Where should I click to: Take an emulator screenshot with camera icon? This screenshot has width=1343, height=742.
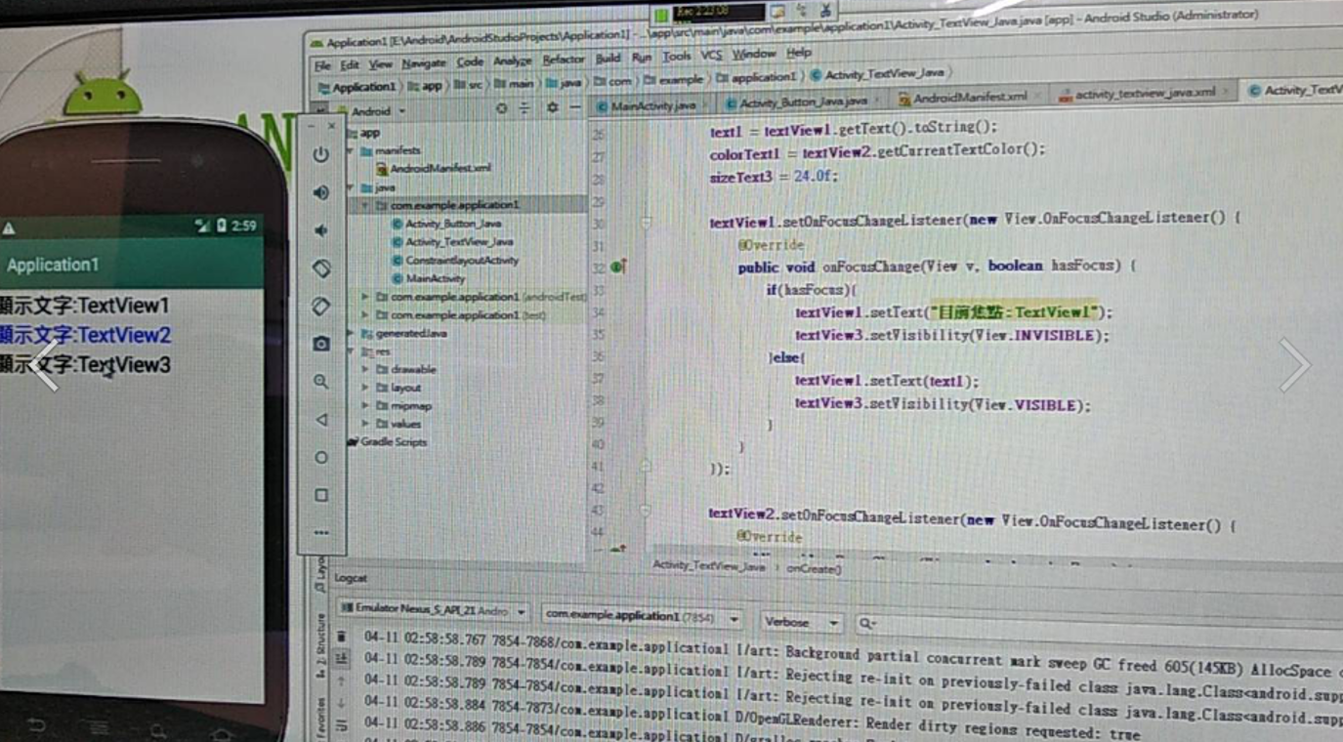tap(321, 344)
